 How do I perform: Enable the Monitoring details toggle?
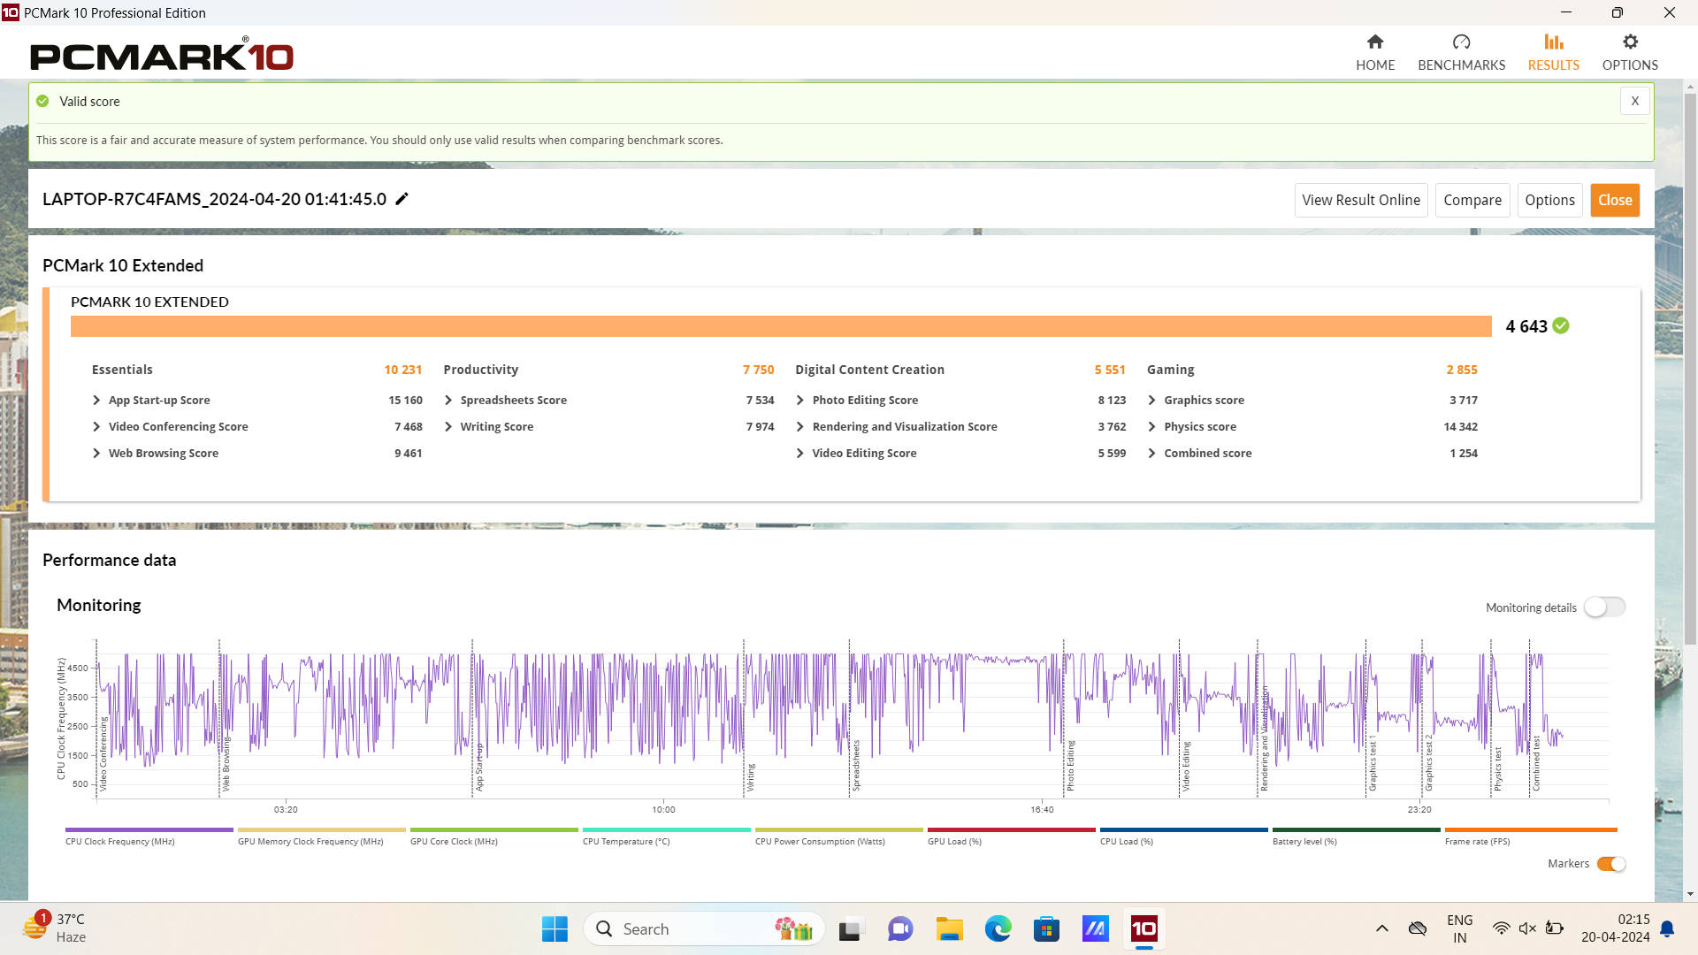click(1604, 607)
